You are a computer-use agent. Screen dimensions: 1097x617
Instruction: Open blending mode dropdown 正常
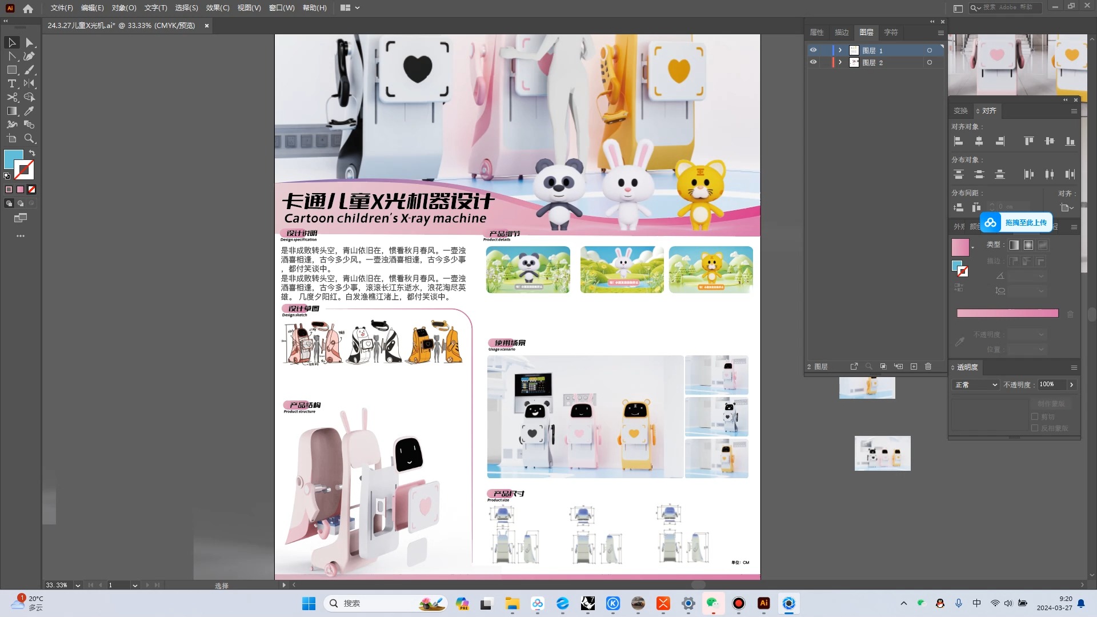click(x=976, y=385)
